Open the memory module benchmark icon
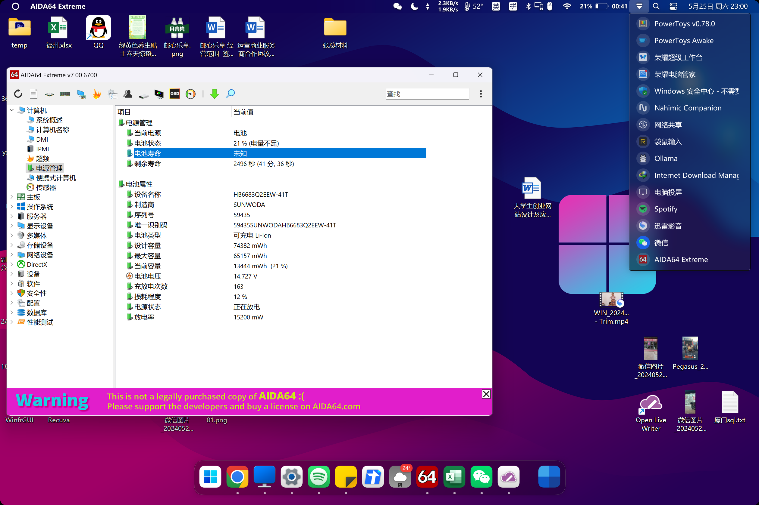The width and height of the screenshot is (759, 505). (65, 94)
